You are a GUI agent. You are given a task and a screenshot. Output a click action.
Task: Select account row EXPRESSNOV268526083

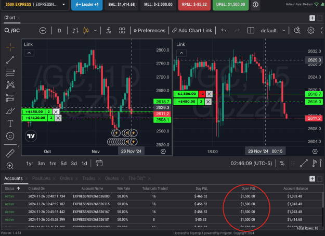click(162, 196)
